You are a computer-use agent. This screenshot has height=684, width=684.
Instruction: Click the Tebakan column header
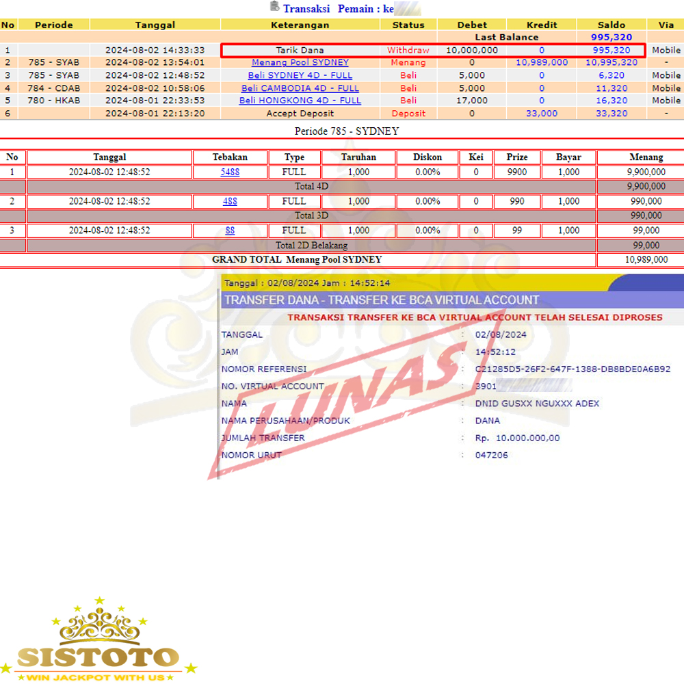tap(230, 157)
